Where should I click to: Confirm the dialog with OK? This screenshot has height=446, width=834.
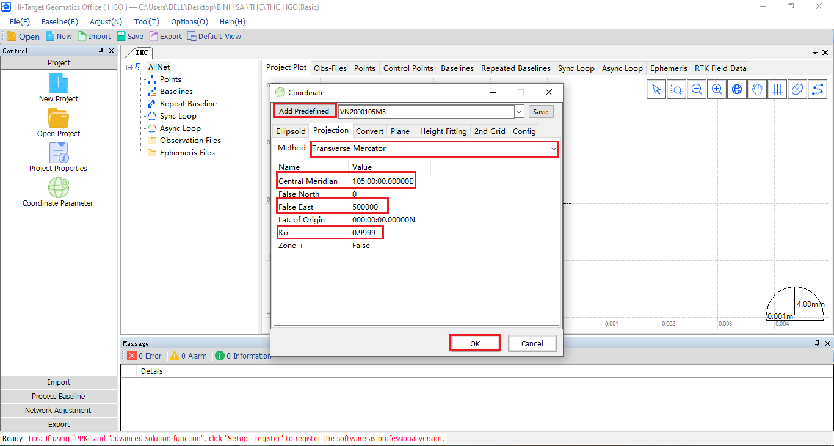pos(475,343)
